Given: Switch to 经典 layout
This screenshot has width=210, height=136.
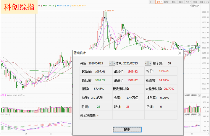Looking at the screenshot, I should [195, 2].
